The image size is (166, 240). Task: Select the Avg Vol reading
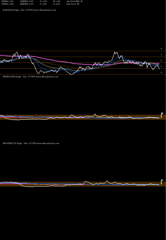[74, 1]
